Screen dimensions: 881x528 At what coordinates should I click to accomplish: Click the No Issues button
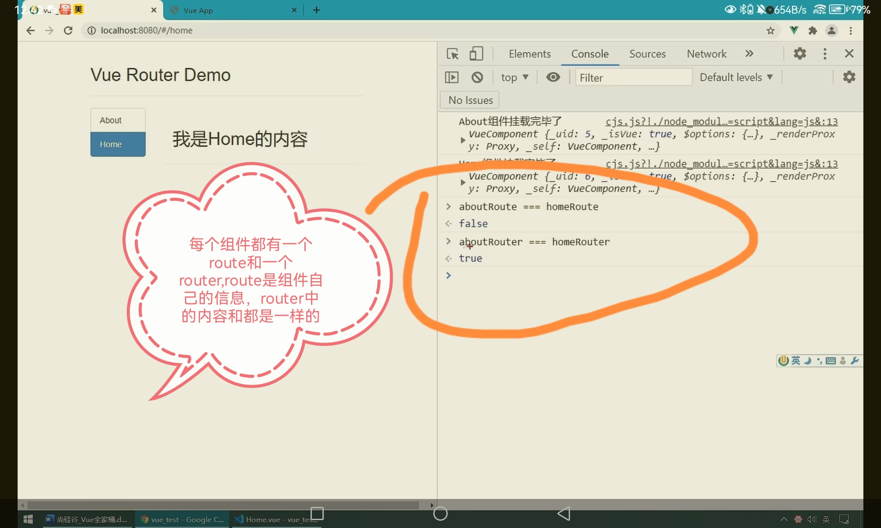click(x=470, y=100)
